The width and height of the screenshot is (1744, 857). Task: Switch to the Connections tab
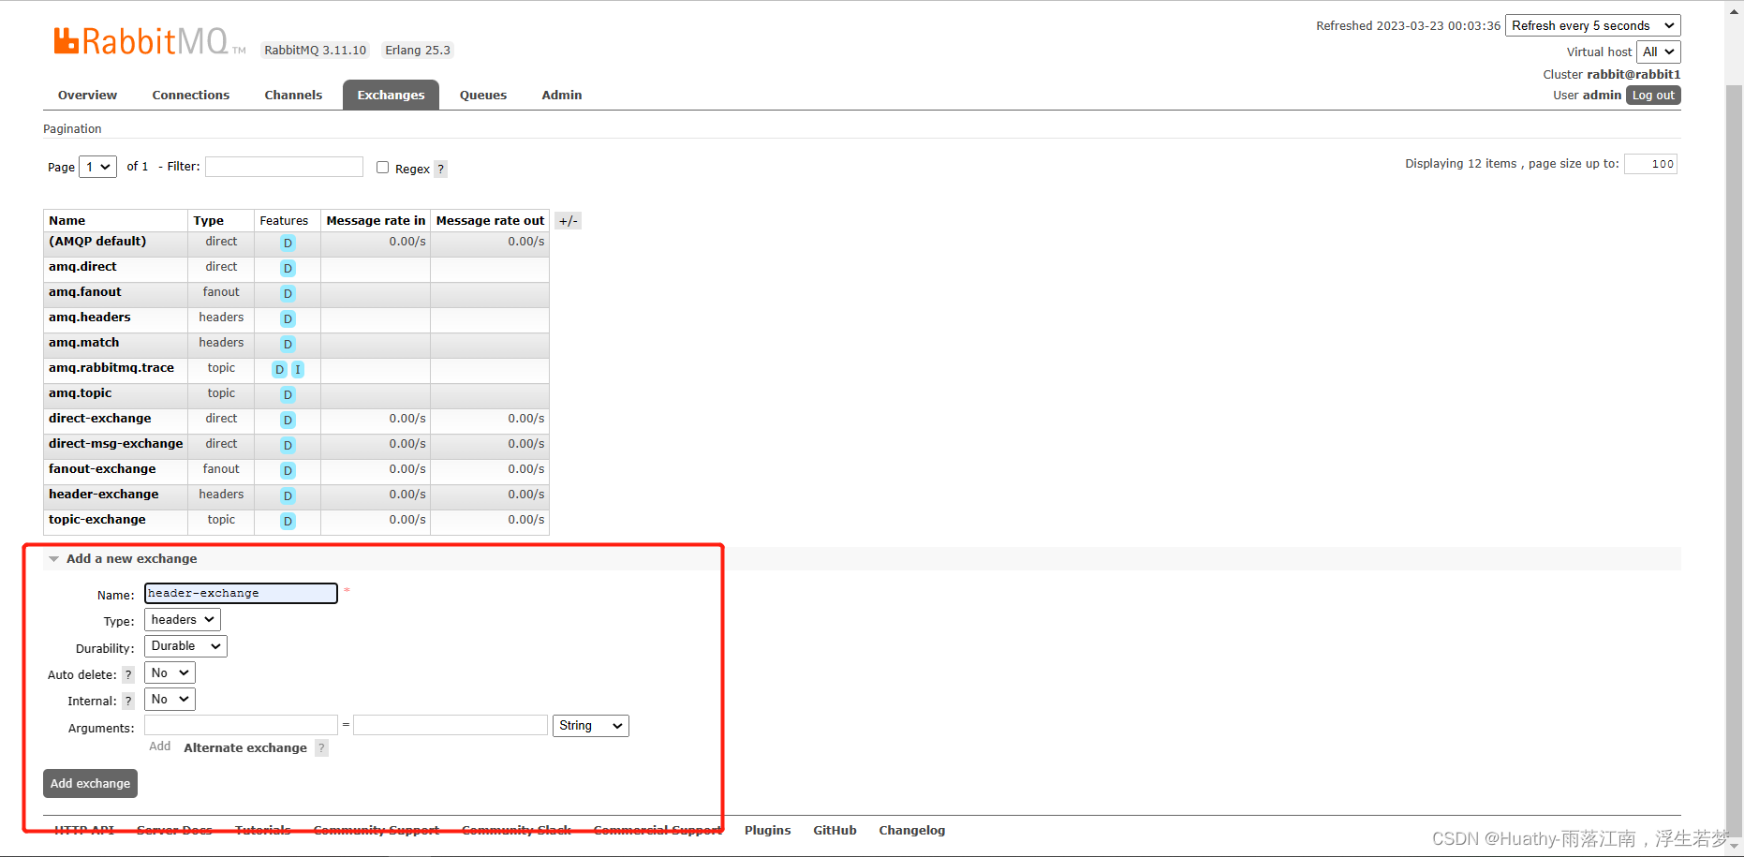(191, 96)
